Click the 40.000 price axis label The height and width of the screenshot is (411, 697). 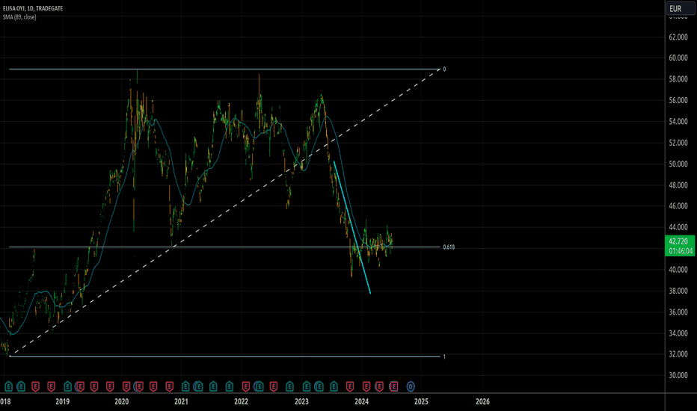pyautogui.click(x=678, y=269)
